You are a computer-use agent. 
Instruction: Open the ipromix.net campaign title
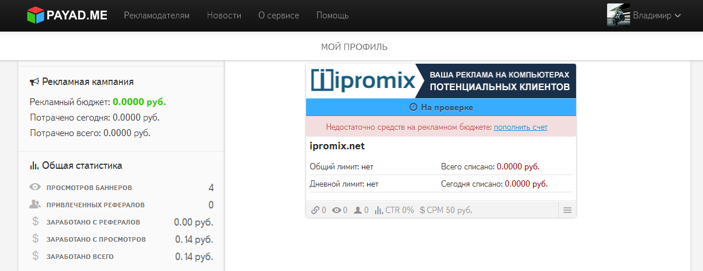(337, 146)
